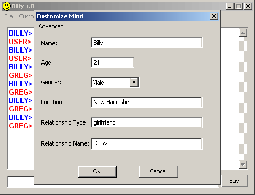Click the first BILLY> line in chat
The width and height of the screenshot is (255, 195).
click(20, 33)
